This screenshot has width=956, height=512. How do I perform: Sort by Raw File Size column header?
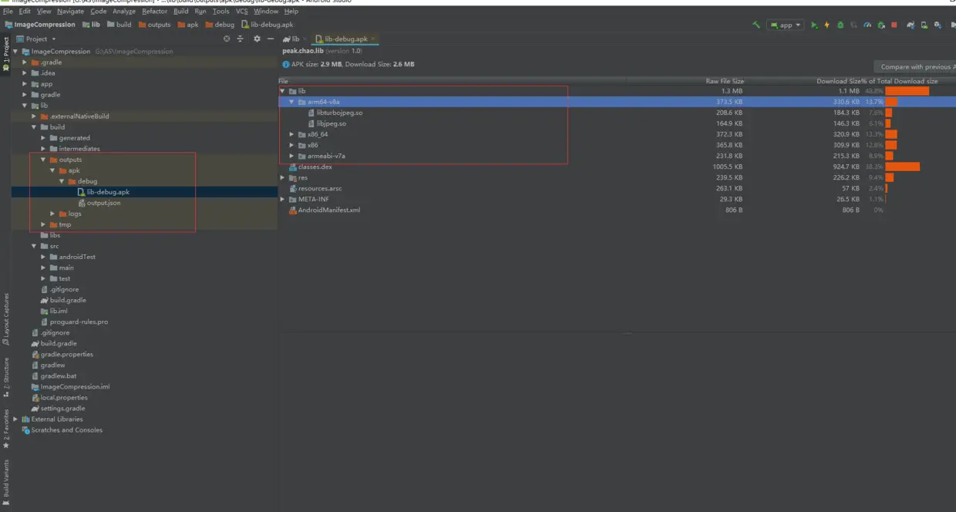[x=725, y=81]
